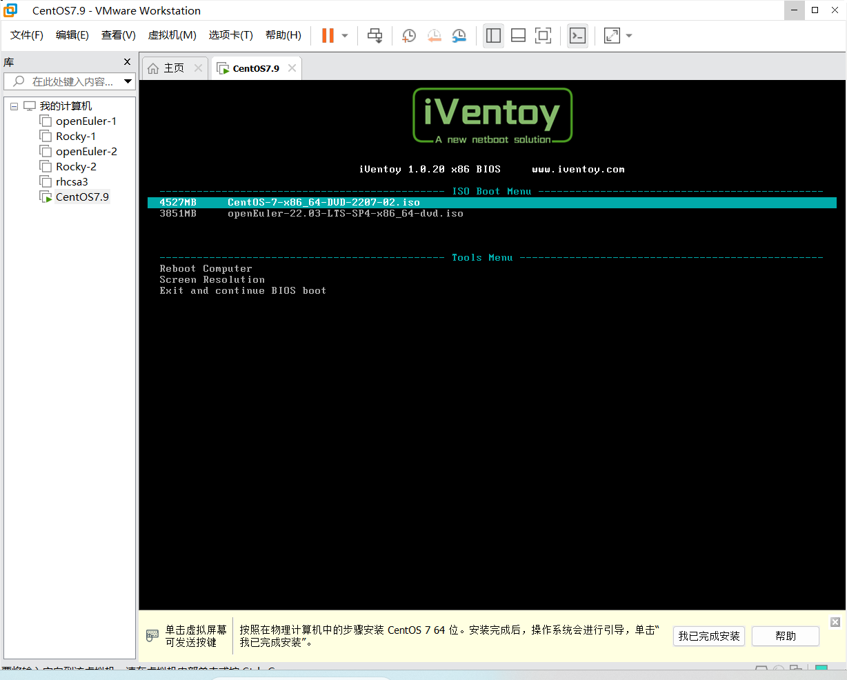This screenshot has height=680, width=847.
Task: Close the installation hint bar
Action: pyautogui.click(x=835, y=622)
